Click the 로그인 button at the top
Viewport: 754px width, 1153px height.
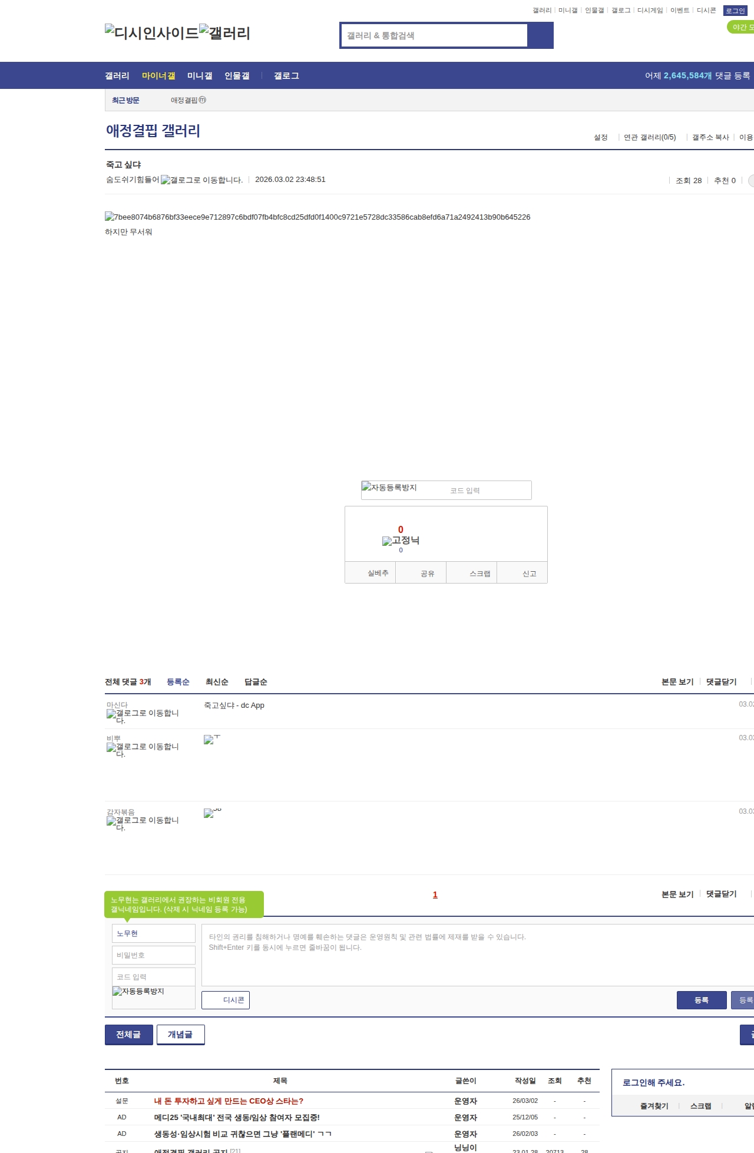pos(735,11)
